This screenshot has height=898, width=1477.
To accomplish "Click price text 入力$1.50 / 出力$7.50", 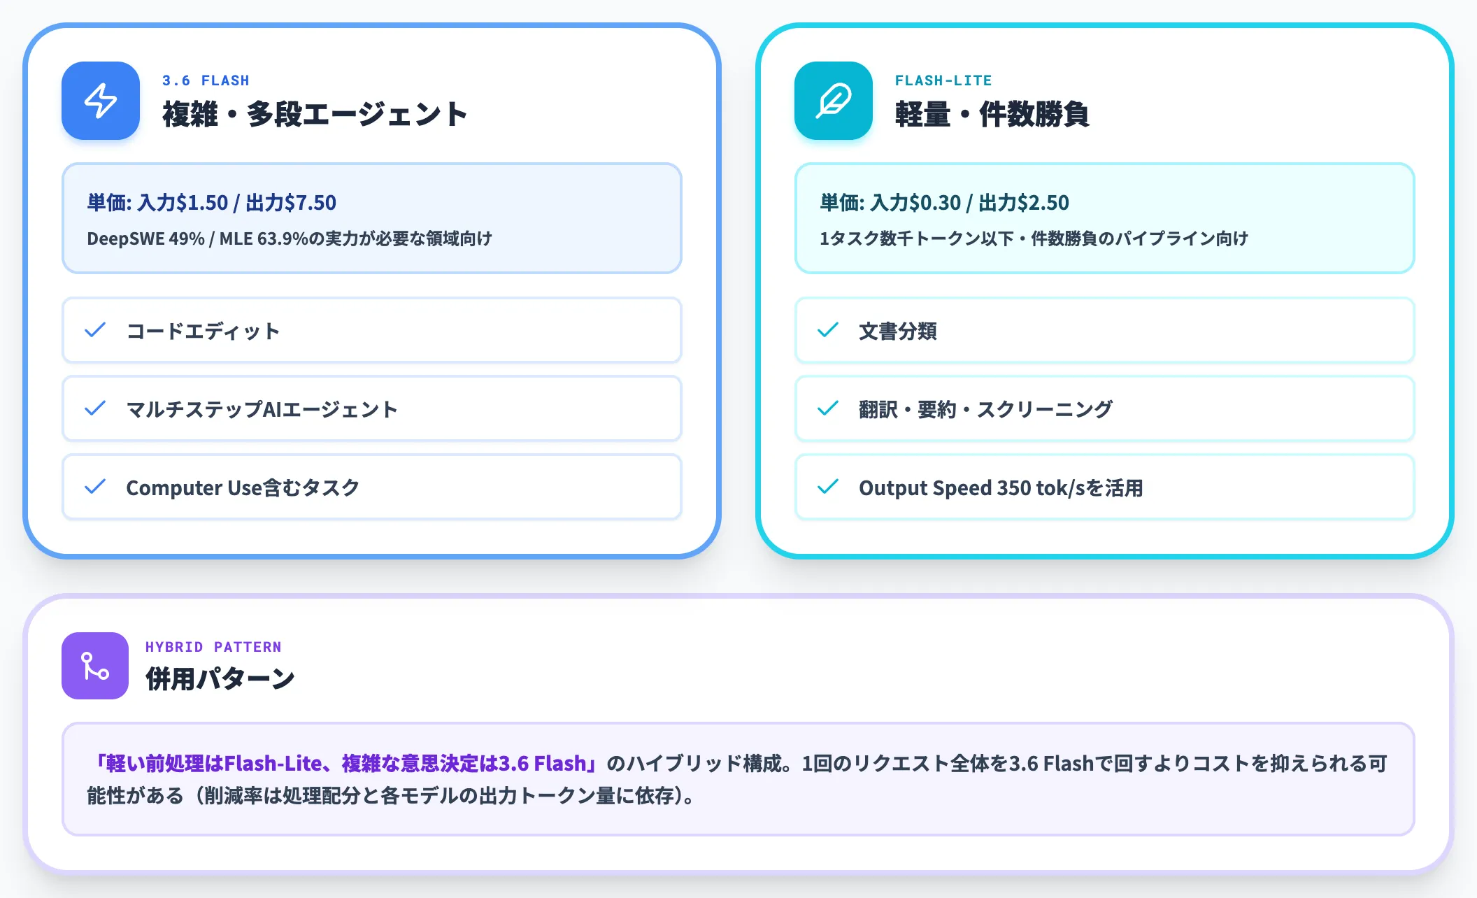I will [x=237, y=203].
